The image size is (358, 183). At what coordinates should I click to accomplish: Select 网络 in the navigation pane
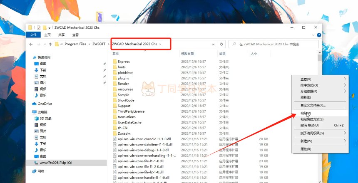[x=41, y=171]
